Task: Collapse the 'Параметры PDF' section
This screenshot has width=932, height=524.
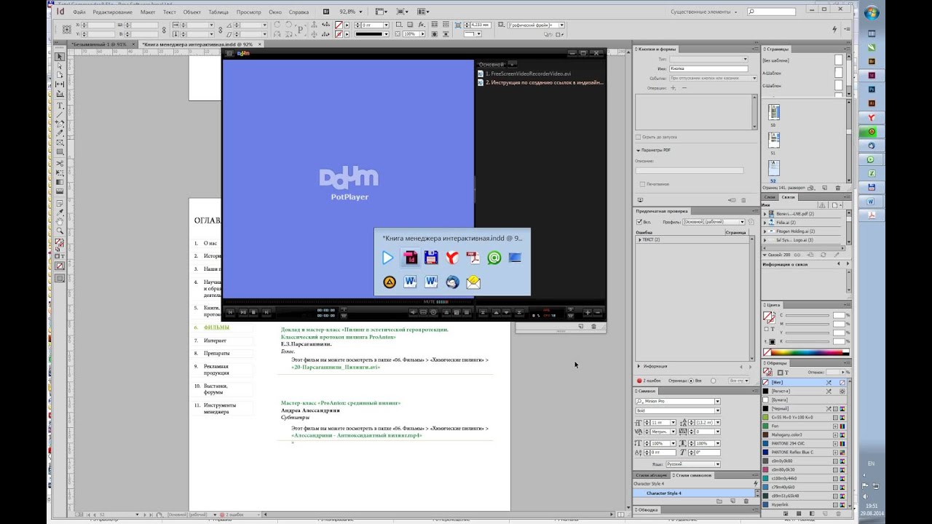Action: pos(639,150)
